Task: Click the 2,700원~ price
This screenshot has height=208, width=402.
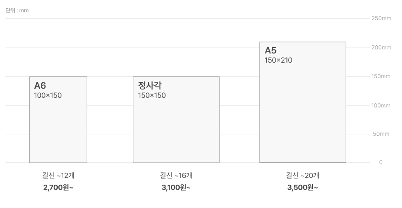Action: 58,187
